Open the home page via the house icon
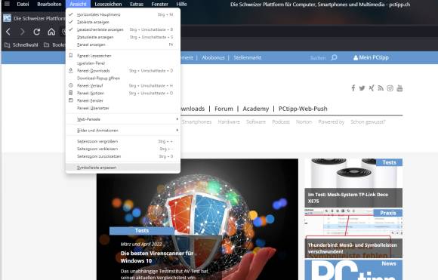Image resolution: width=438 pixels, height=280 pixels. point(51,32)
